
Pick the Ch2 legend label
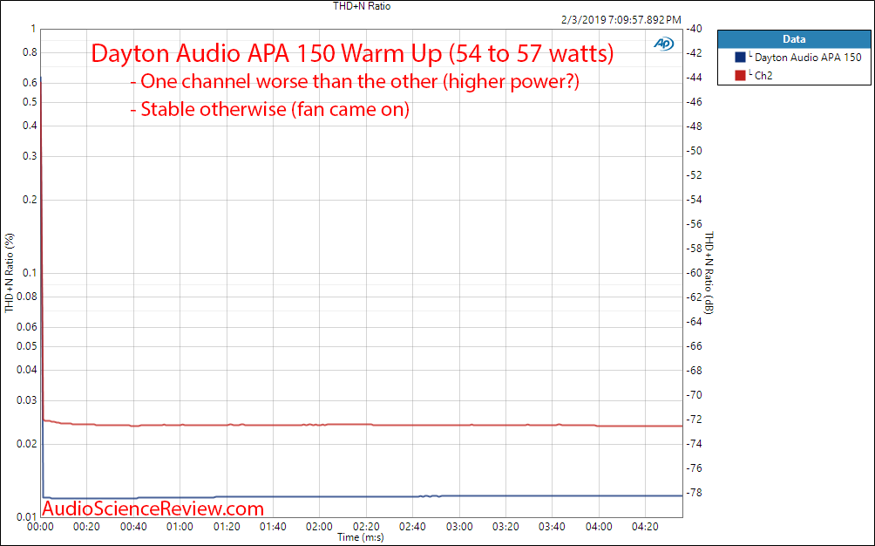coord(763,75)
